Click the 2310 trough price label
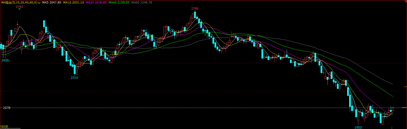The width and height of the screenshot is (407, 129). point(74,78)
